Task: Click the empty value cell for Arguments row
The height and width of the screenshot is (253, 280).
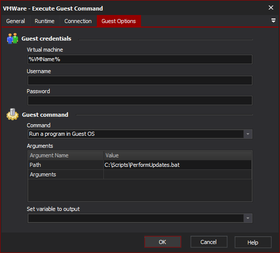Action: click(x=178, y=174)
